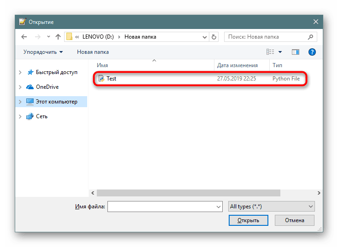Select Сеть in the sidebar
This screenshot has height=247, width=338.
(x=42, y=116)
